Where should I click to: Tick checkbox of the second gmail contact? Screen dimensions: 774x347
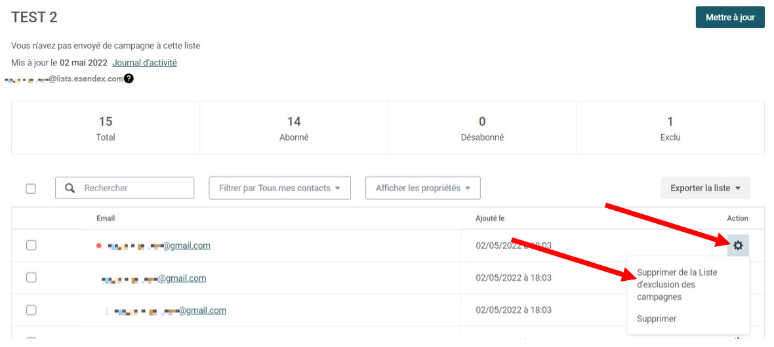point(31,278)
